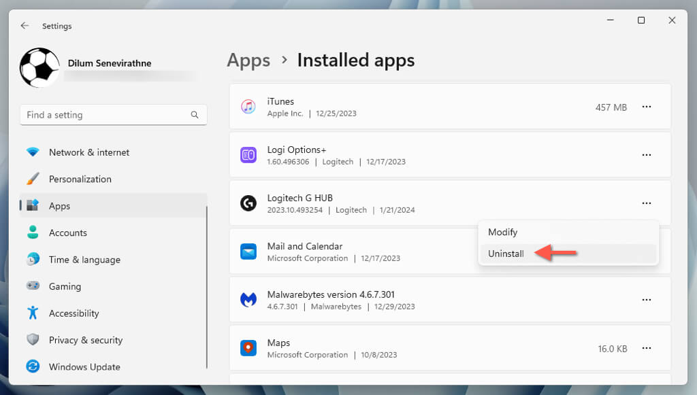
Task: Click the Logitech G HUB icon
Action: coord(248,203)
